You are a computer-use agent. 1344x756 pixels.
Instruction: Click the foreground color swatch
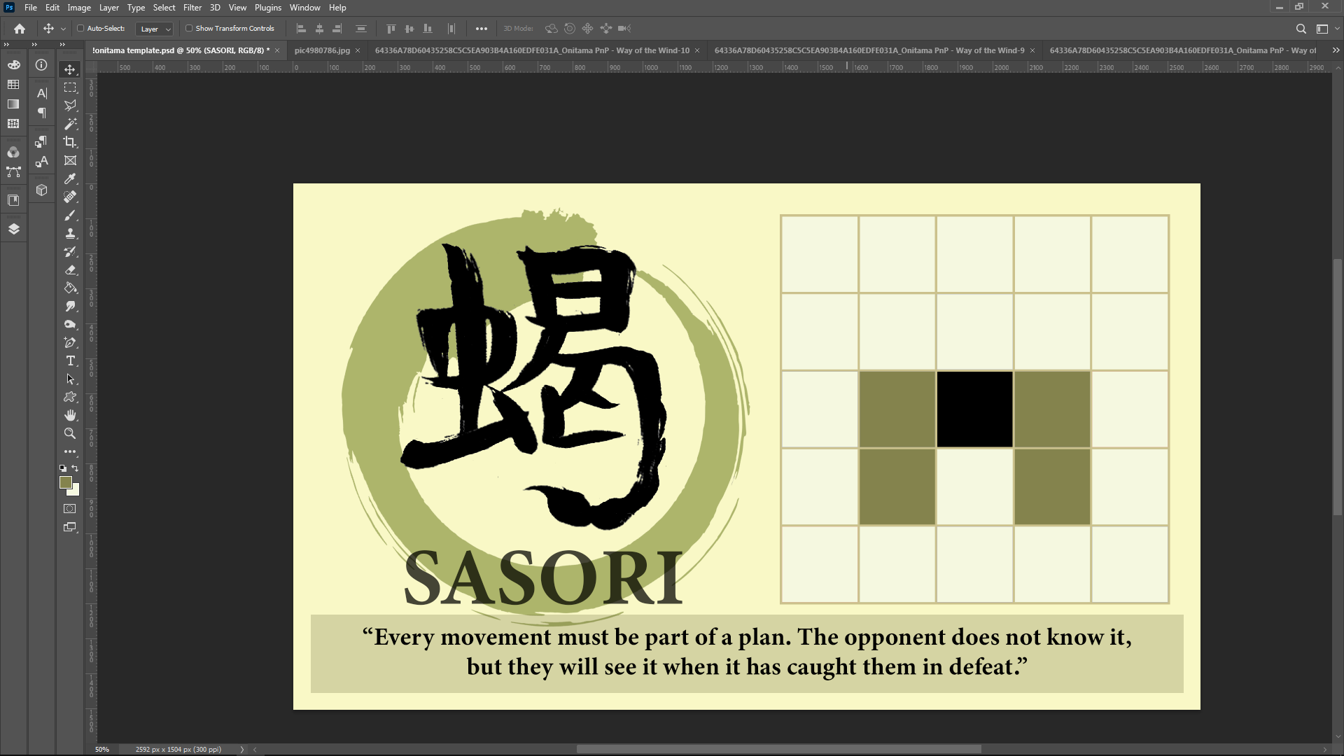click(65, 482)
